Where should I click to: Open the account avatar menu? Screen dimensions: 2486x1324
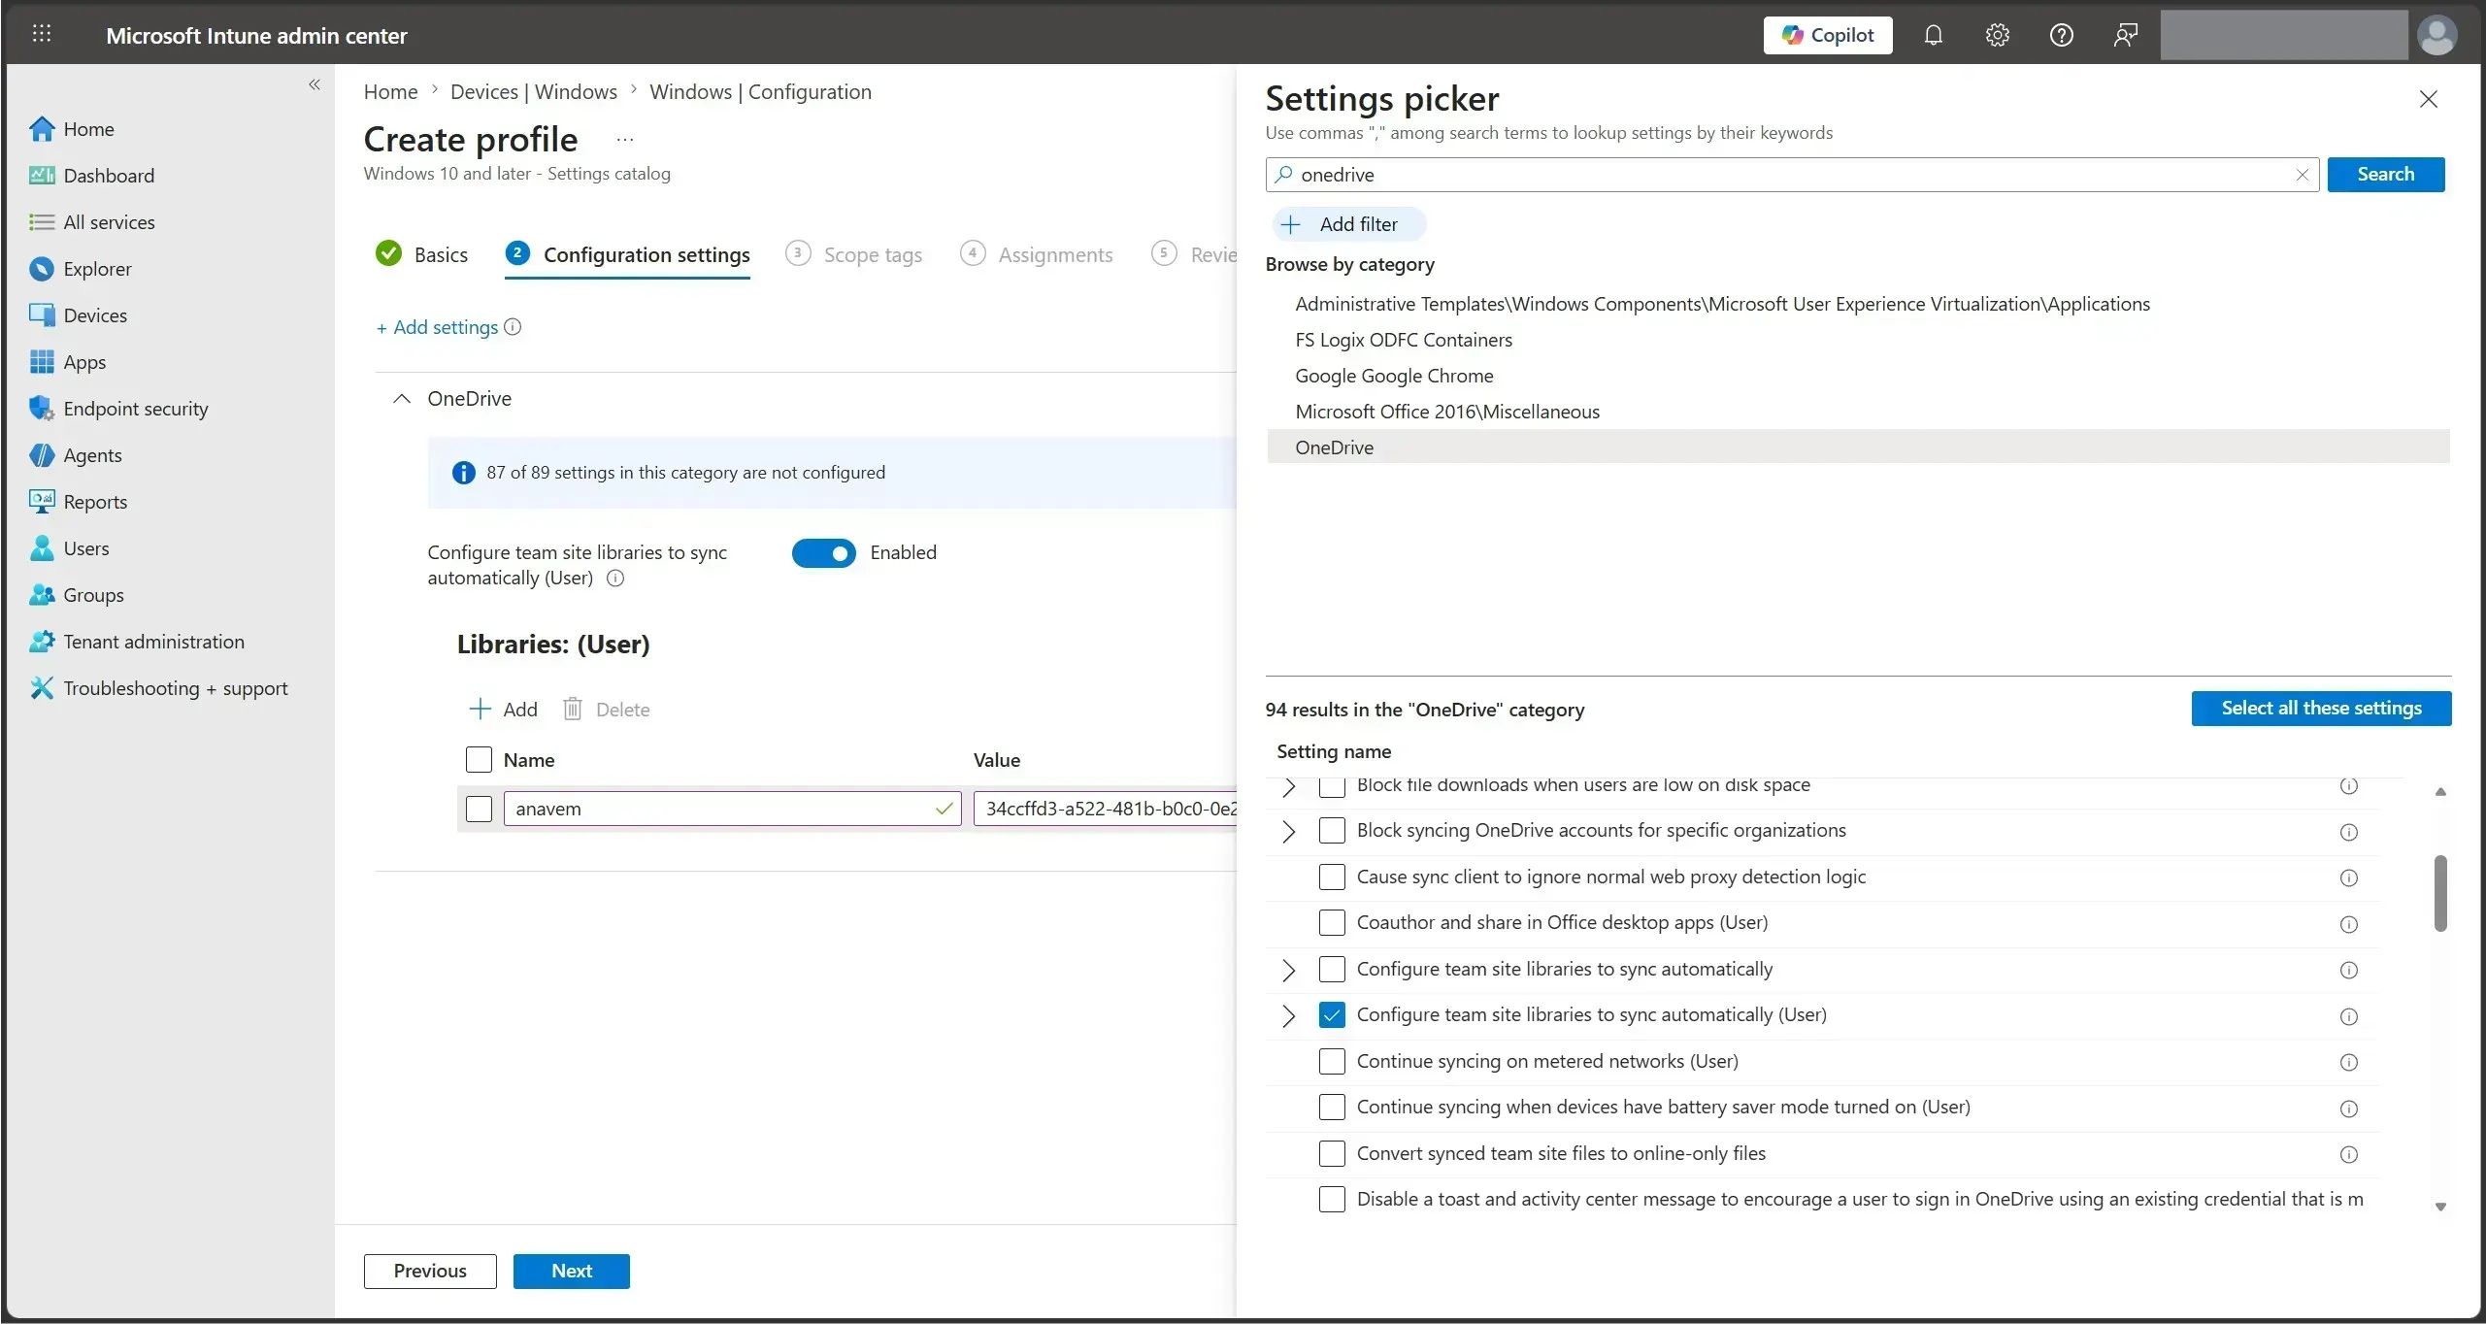2436,35
